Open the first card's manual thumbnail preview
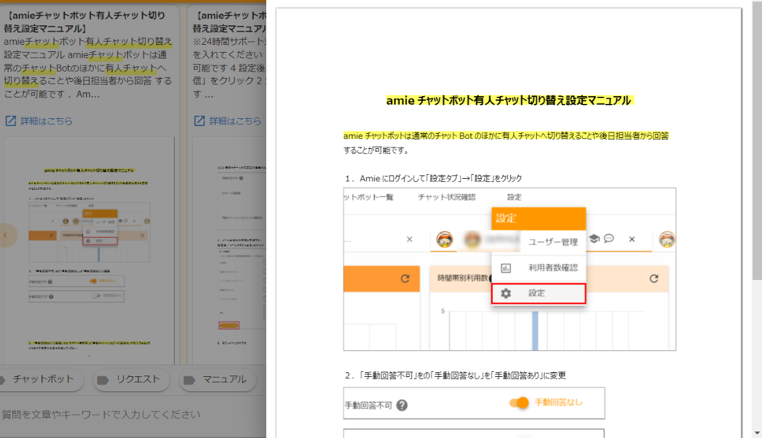Screen dimensions: 762x438 coord(89,250)
